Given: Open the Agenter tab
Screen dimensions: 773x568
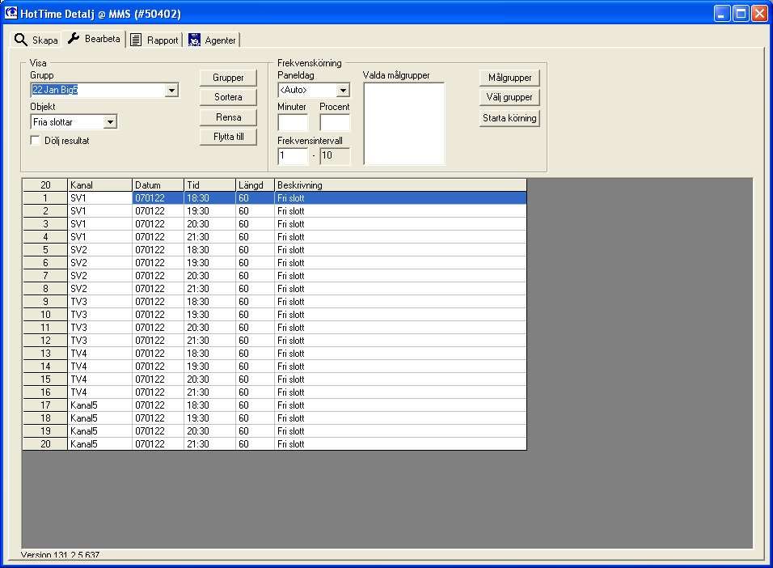Looking at the screenshot, I should pyautogui.click(x=213, y=40).
